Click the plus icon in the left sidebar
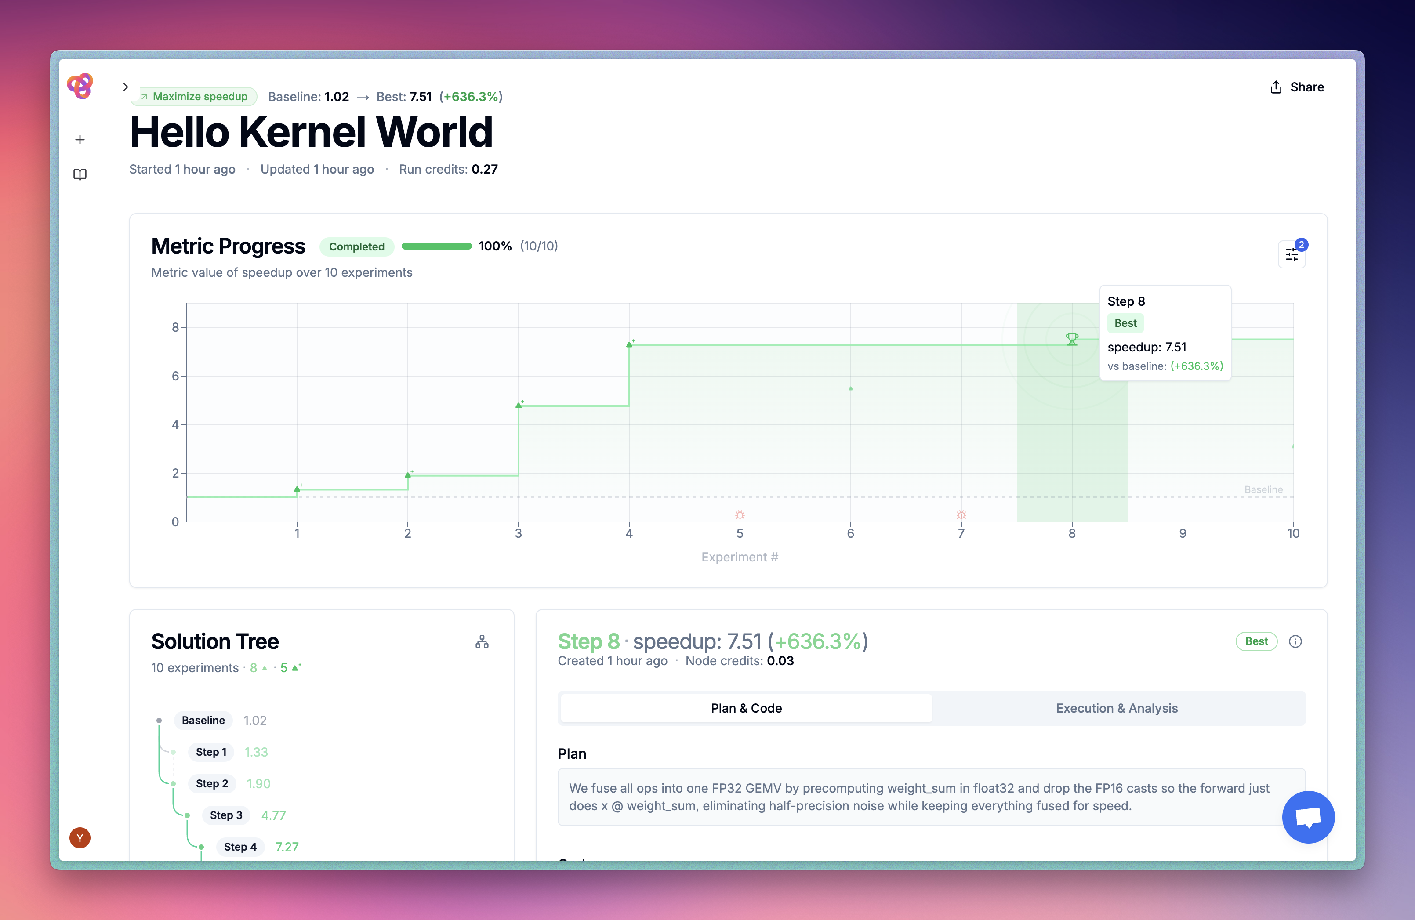Image resolution: width=1415 pixels, height=920 pixels. point(80,139)
